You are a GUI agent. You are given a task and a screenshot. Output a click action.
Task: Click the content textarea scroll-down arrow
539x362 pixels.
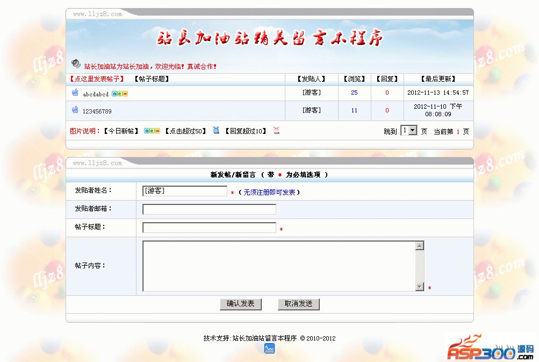coord(419,286)
